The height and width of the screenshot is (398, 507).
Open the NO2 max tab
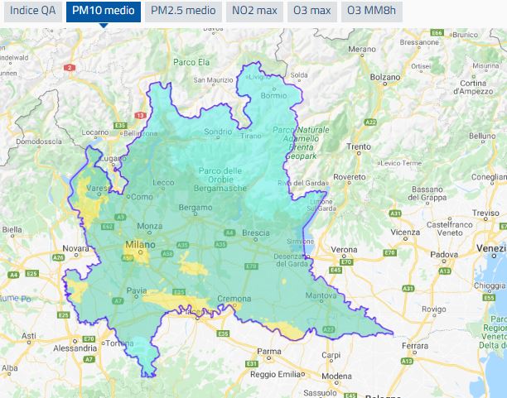254,12
